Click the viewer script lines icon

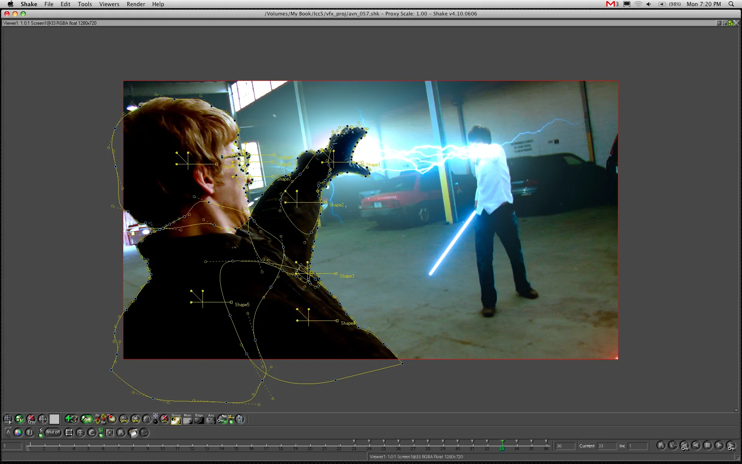click(80, 432)
